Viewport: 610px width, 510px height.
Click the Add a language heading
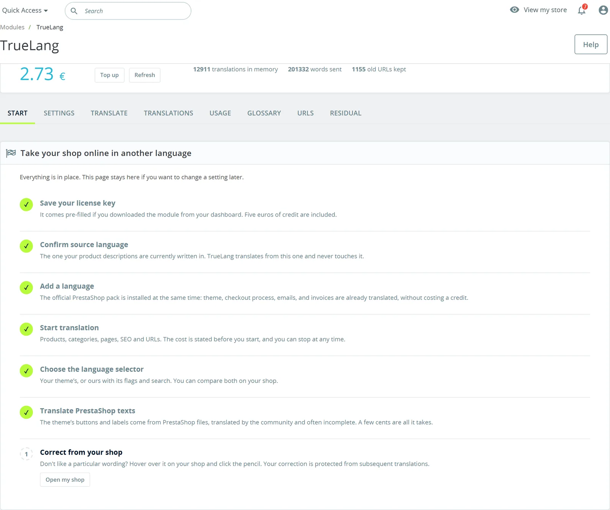coord(67,286)
